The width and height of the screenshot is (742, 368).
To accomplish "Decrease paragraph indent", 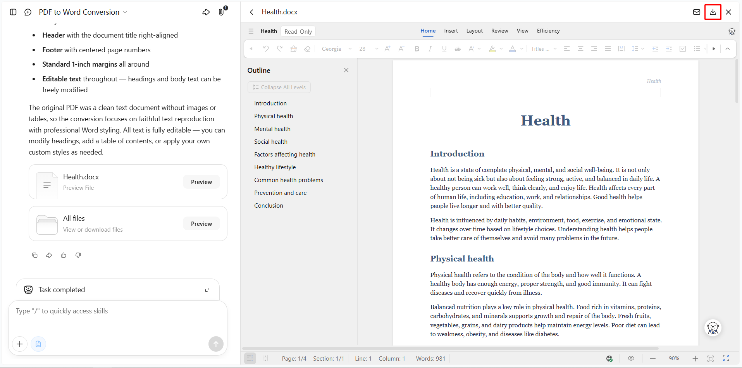I will 655,49.
